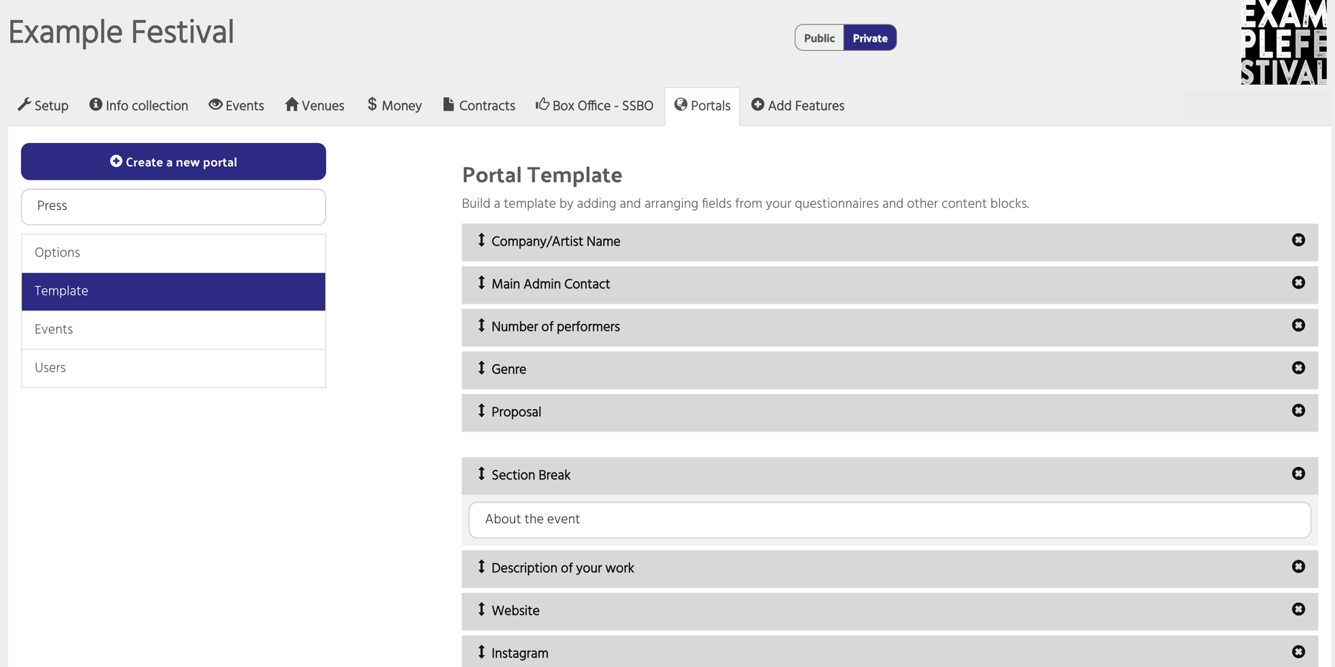The image size is (1335, 667).
Task: Select the Number of performers row label
Action: (555, 326)
